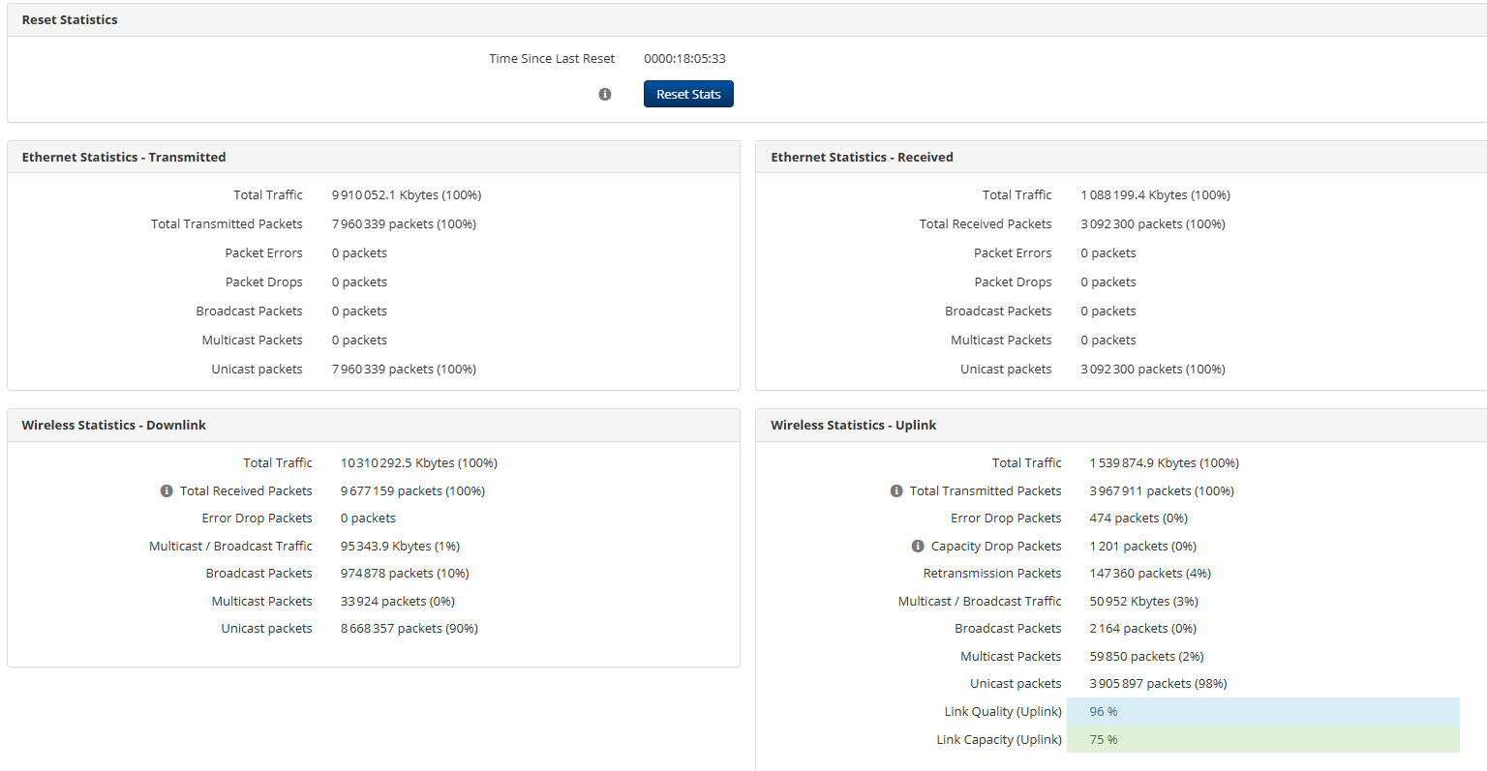Click Ethernet transmitted Total Traffic value 9910052.1 Kbytes
Screen dimensions: 1487x771
(406, 194)
